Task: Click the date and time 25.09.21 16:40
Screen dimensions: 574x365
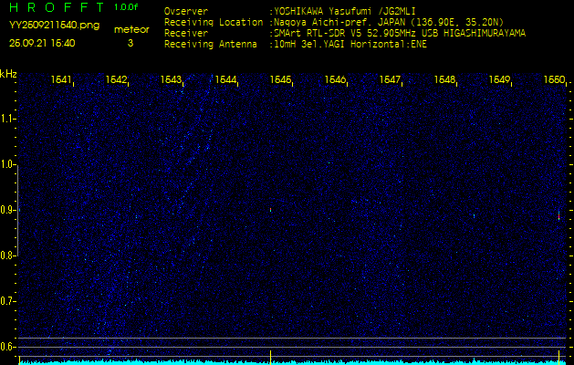Action: 42,43
